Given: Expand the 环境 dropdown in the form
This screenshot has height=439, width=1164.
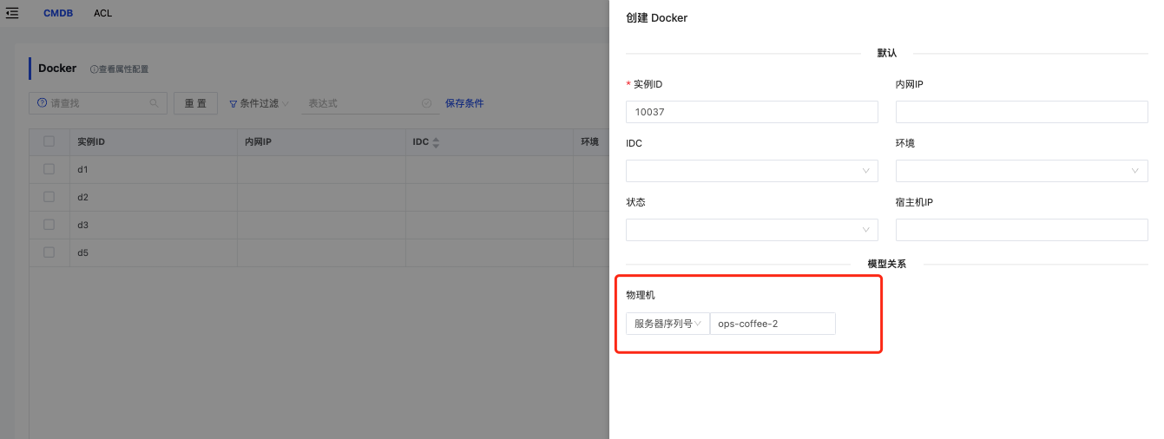Looking at the screenshot, I should (x=1021, y=171).
